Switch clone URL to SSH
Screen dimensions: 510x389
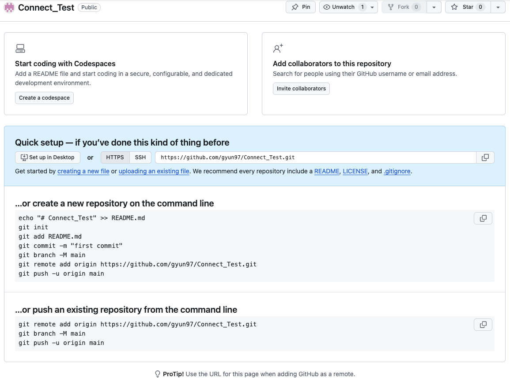[140, 157]
